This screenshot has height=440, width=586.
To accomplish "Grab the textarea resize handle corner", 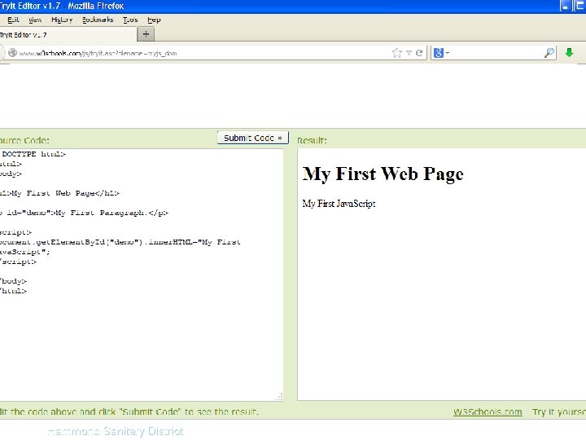I will [279, 397].
